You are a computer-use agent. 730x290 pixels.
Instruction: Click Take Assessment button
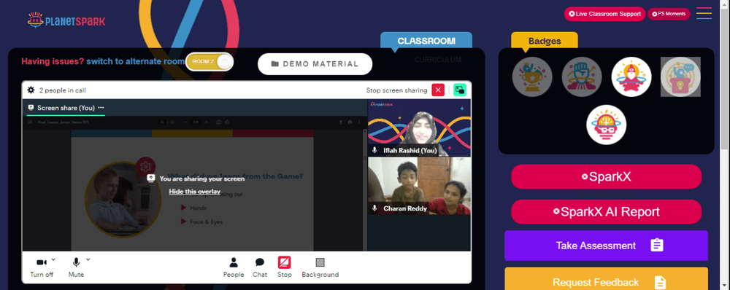point(606,246)
